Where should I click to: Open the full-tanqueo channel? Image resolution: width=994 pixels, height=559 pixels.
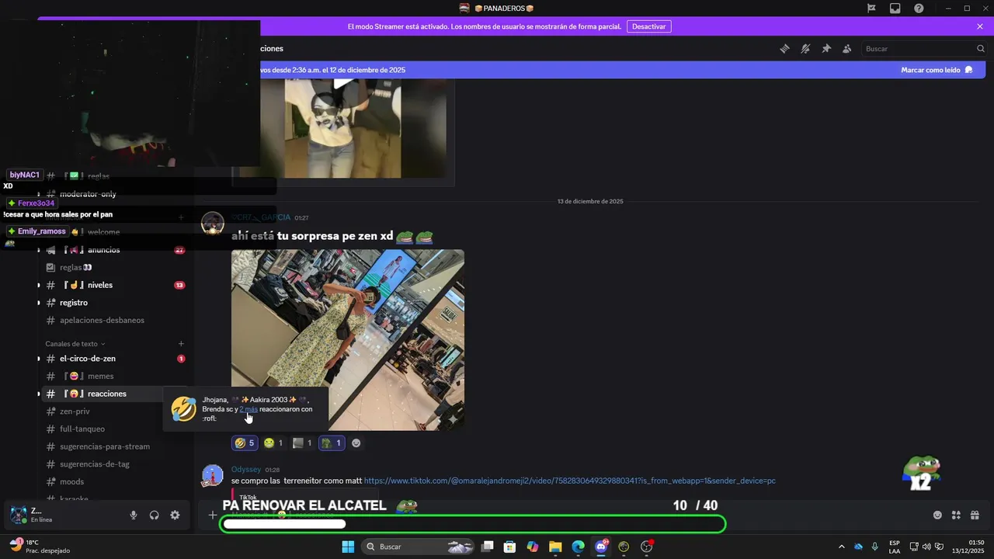click(113, 429)
